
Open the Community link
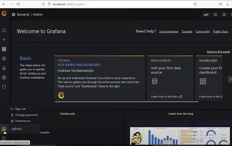point(203,32)
